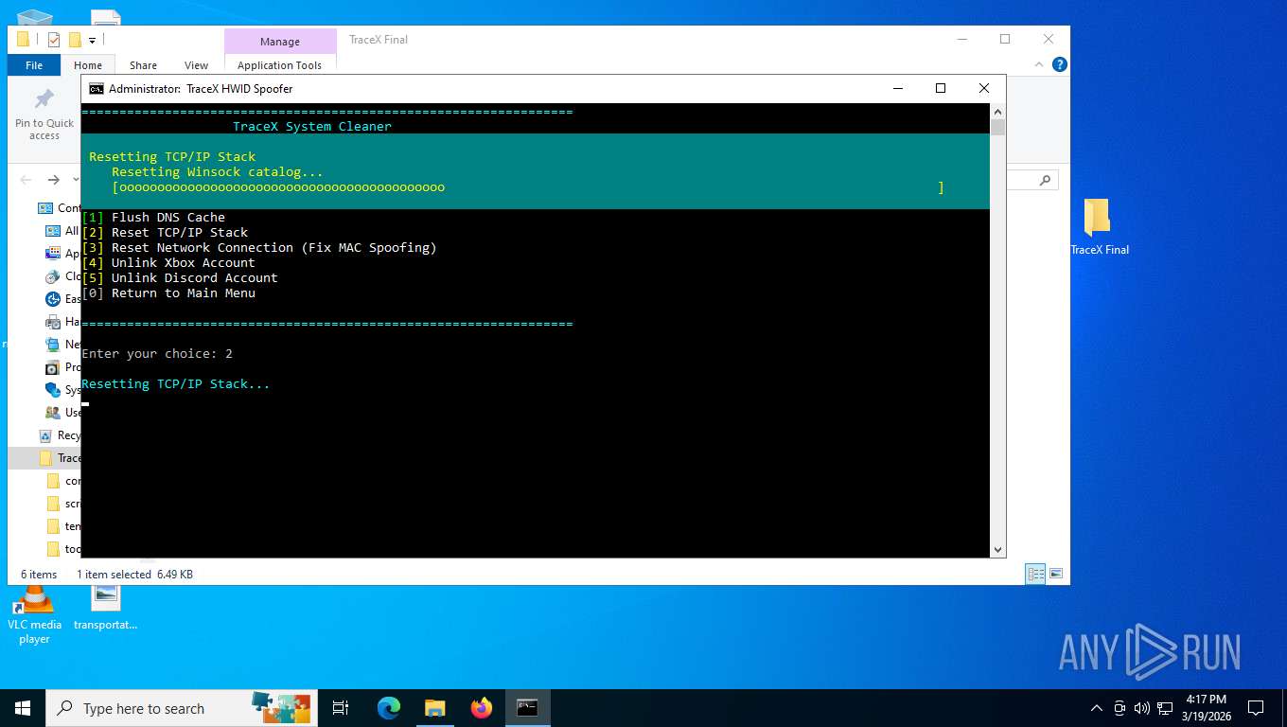1287x727 pixels.
Task: Click the console window's system menu icon
Action: [97, 88]
